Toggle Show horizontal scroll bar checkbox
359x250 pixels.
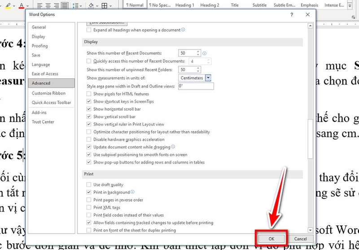pos(88,109)
